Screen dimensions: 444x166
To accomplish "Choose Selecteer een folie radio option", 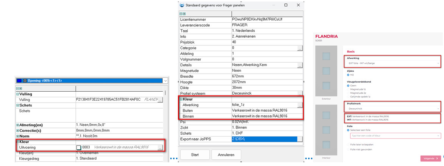I will (x=348, y=130).
